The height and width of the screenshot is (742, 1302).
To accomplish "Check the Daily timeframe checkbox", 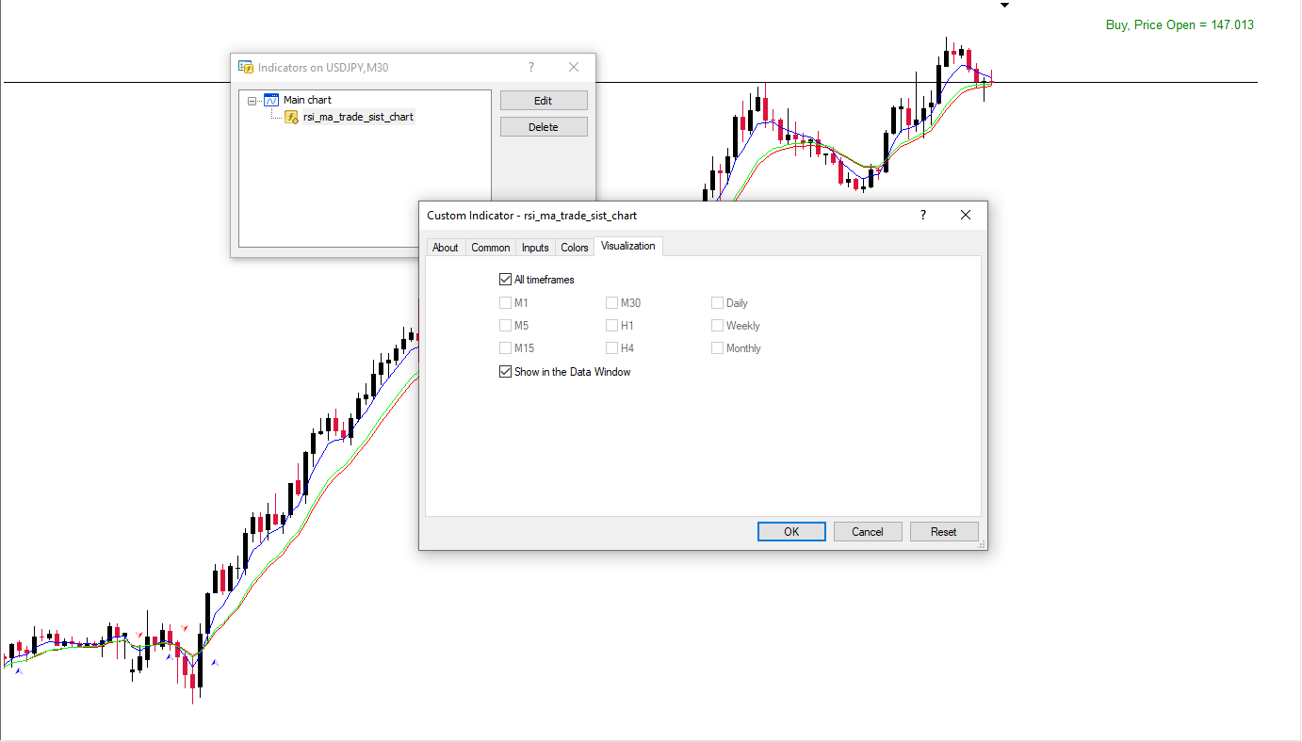I will [x=717, y=303].
